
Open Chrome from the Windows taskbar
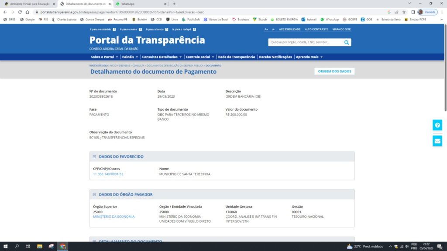(63, 246)
